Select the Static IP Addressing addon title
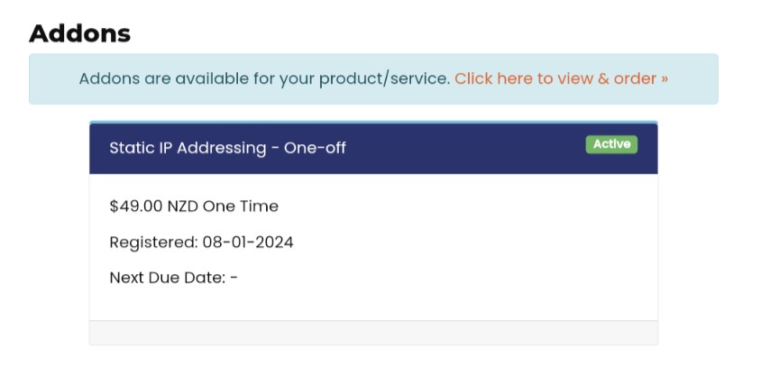779x375 pixels. 227,148
